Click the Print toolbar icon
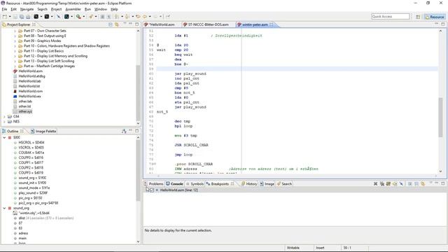448x252 pixels. pyautogui.click(x=28, y=17)
